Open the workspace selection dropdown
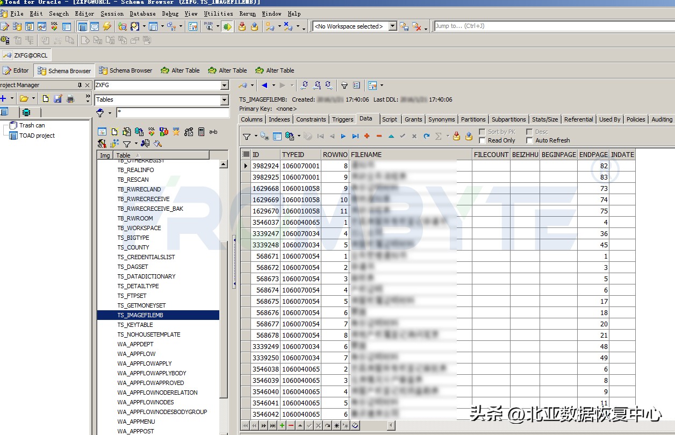 point(392,26)
